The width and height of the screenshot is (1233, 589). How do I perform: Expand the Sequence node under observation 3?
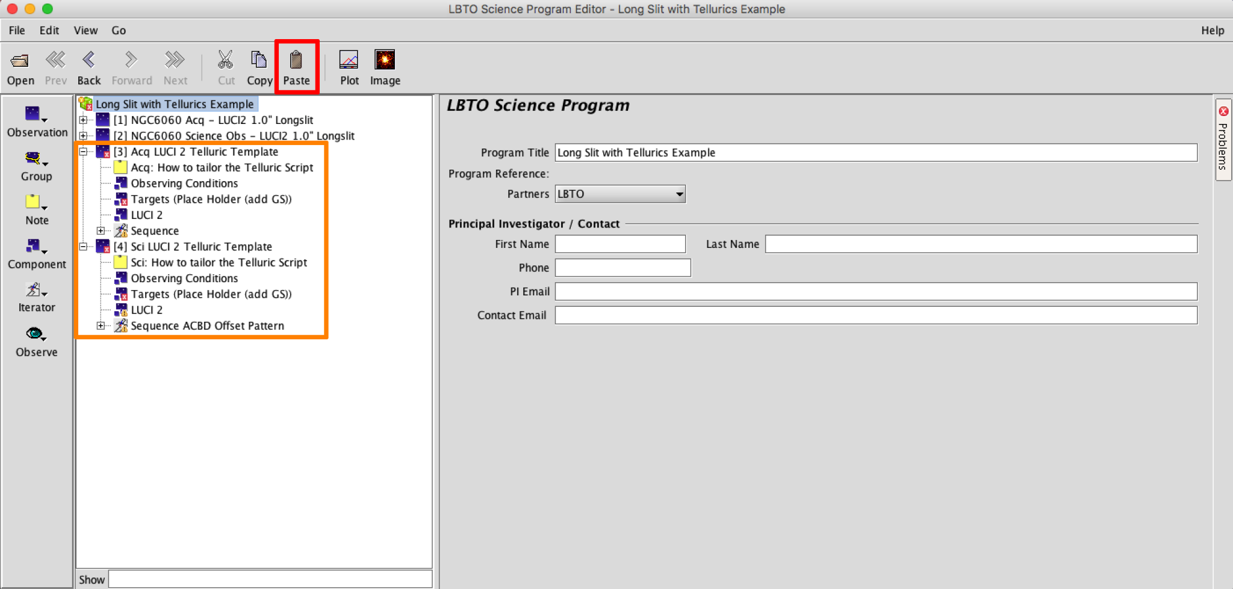pos(101,230)
